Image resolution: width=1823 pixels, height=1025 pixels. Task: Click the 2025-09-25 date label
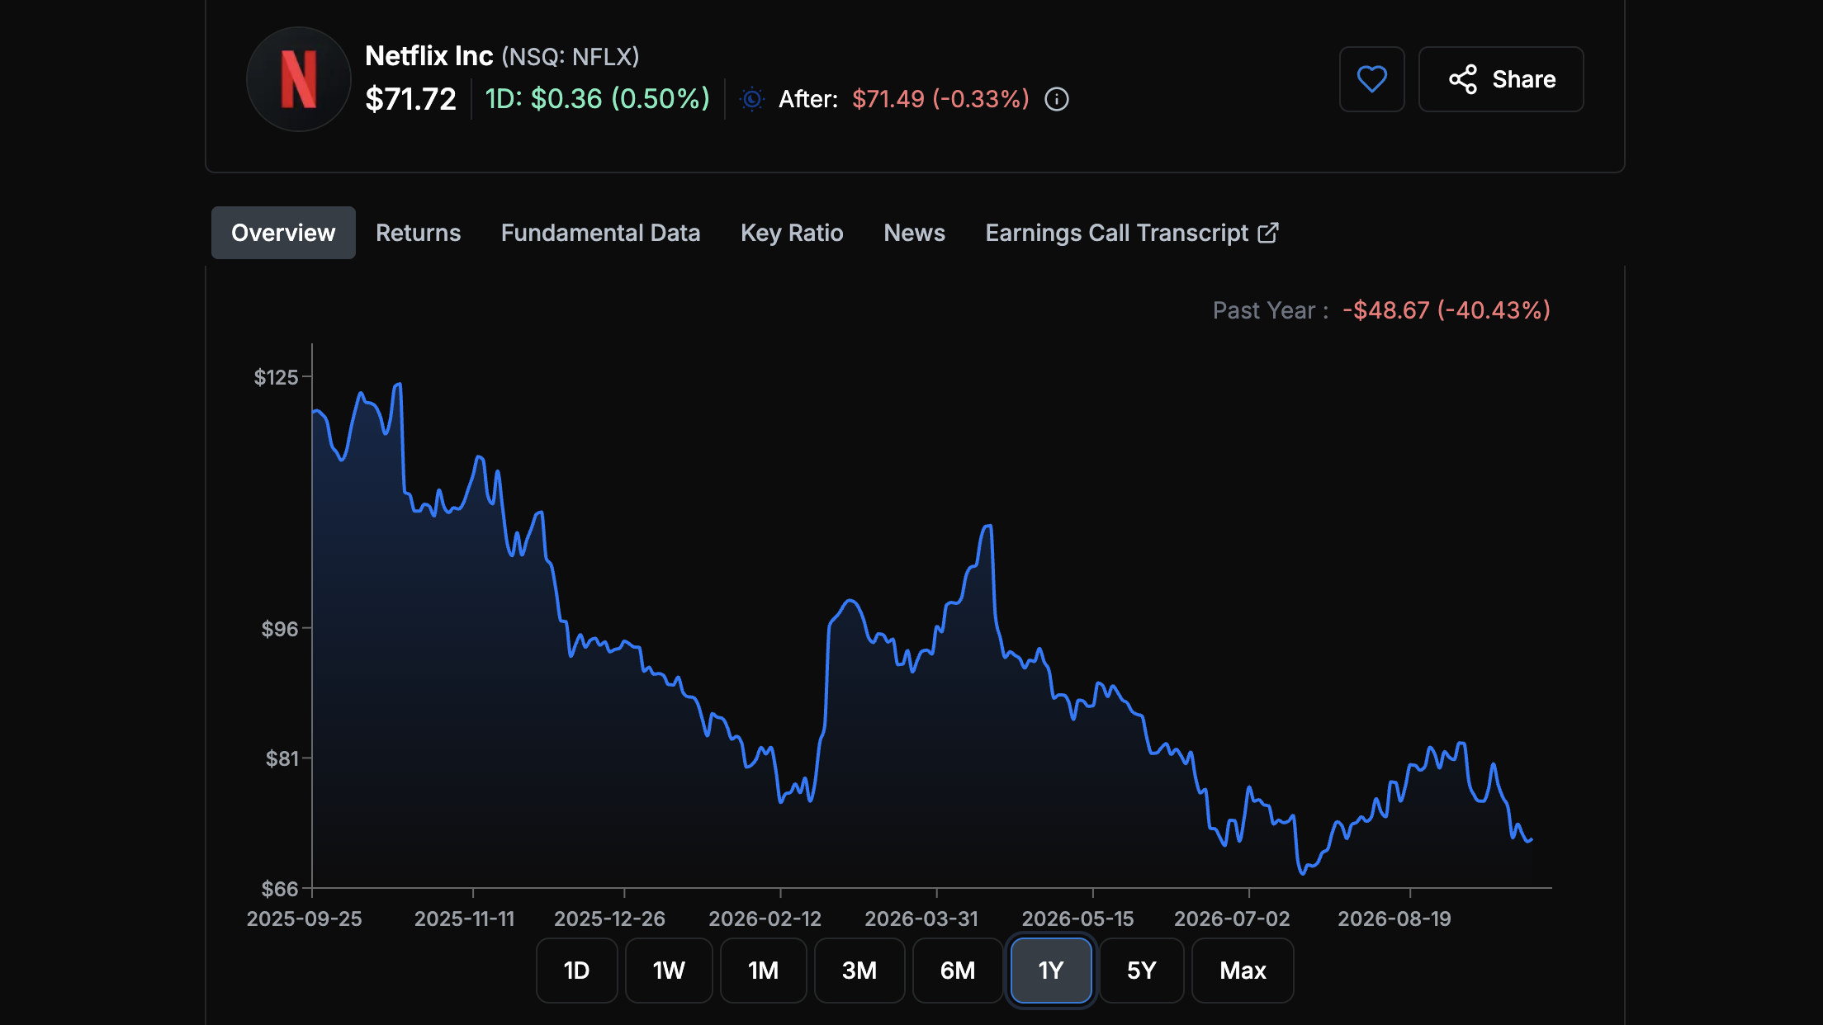(x=305, y=919)
